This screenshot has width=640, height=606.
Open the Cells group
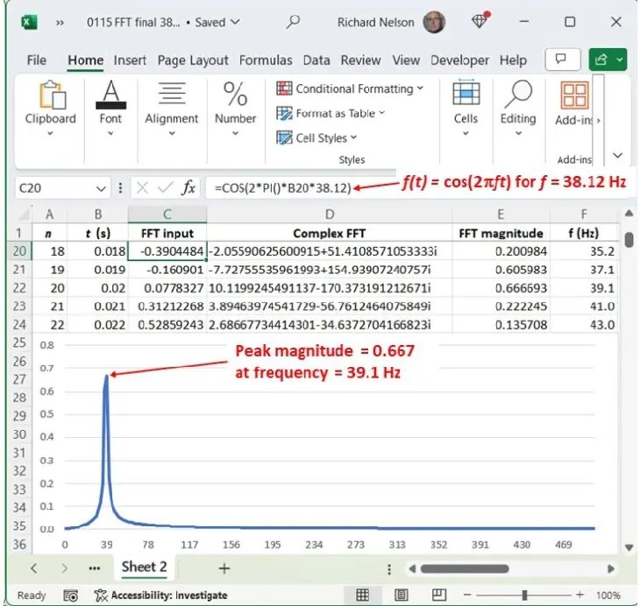pyautogui.click(x=466, y=105)
